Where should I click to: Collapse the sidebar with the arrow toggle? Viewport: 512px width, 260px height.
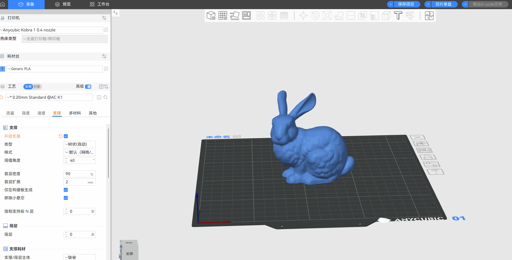coord(115,13)
